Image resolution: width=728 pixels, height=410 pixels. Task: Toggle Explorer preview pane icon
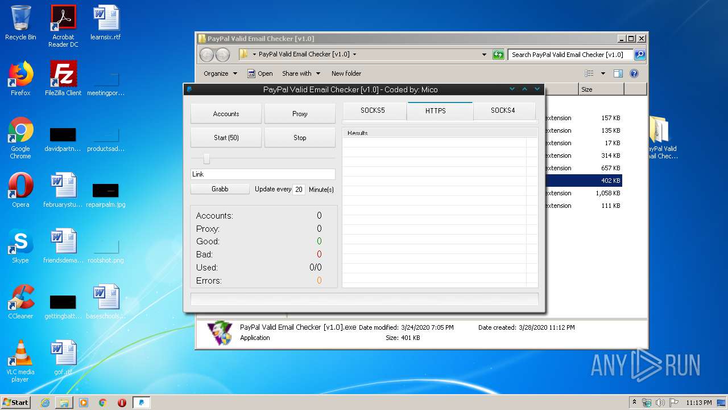pyautogui.click(x=618, y=73)
